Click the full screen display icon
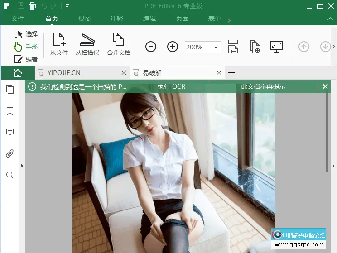Screen dimensions: 337x253 click(x=277, y=47)
